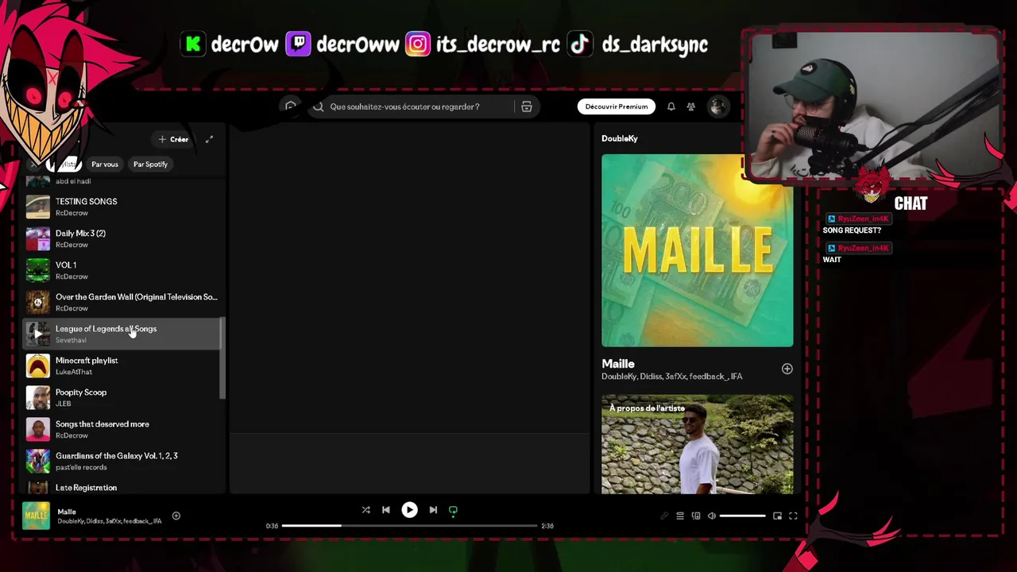Open the À propos de l'artiste card
1017x572 pixels.
[x=697, y=444]
